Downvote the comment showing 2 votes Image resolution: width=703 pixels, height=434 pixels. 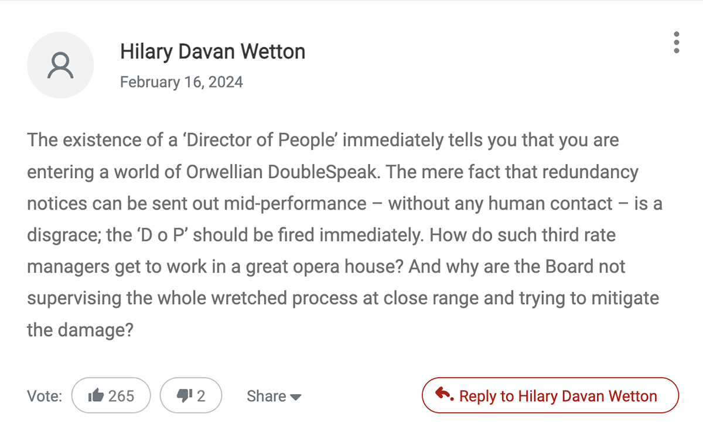click(x=191, y=397)
